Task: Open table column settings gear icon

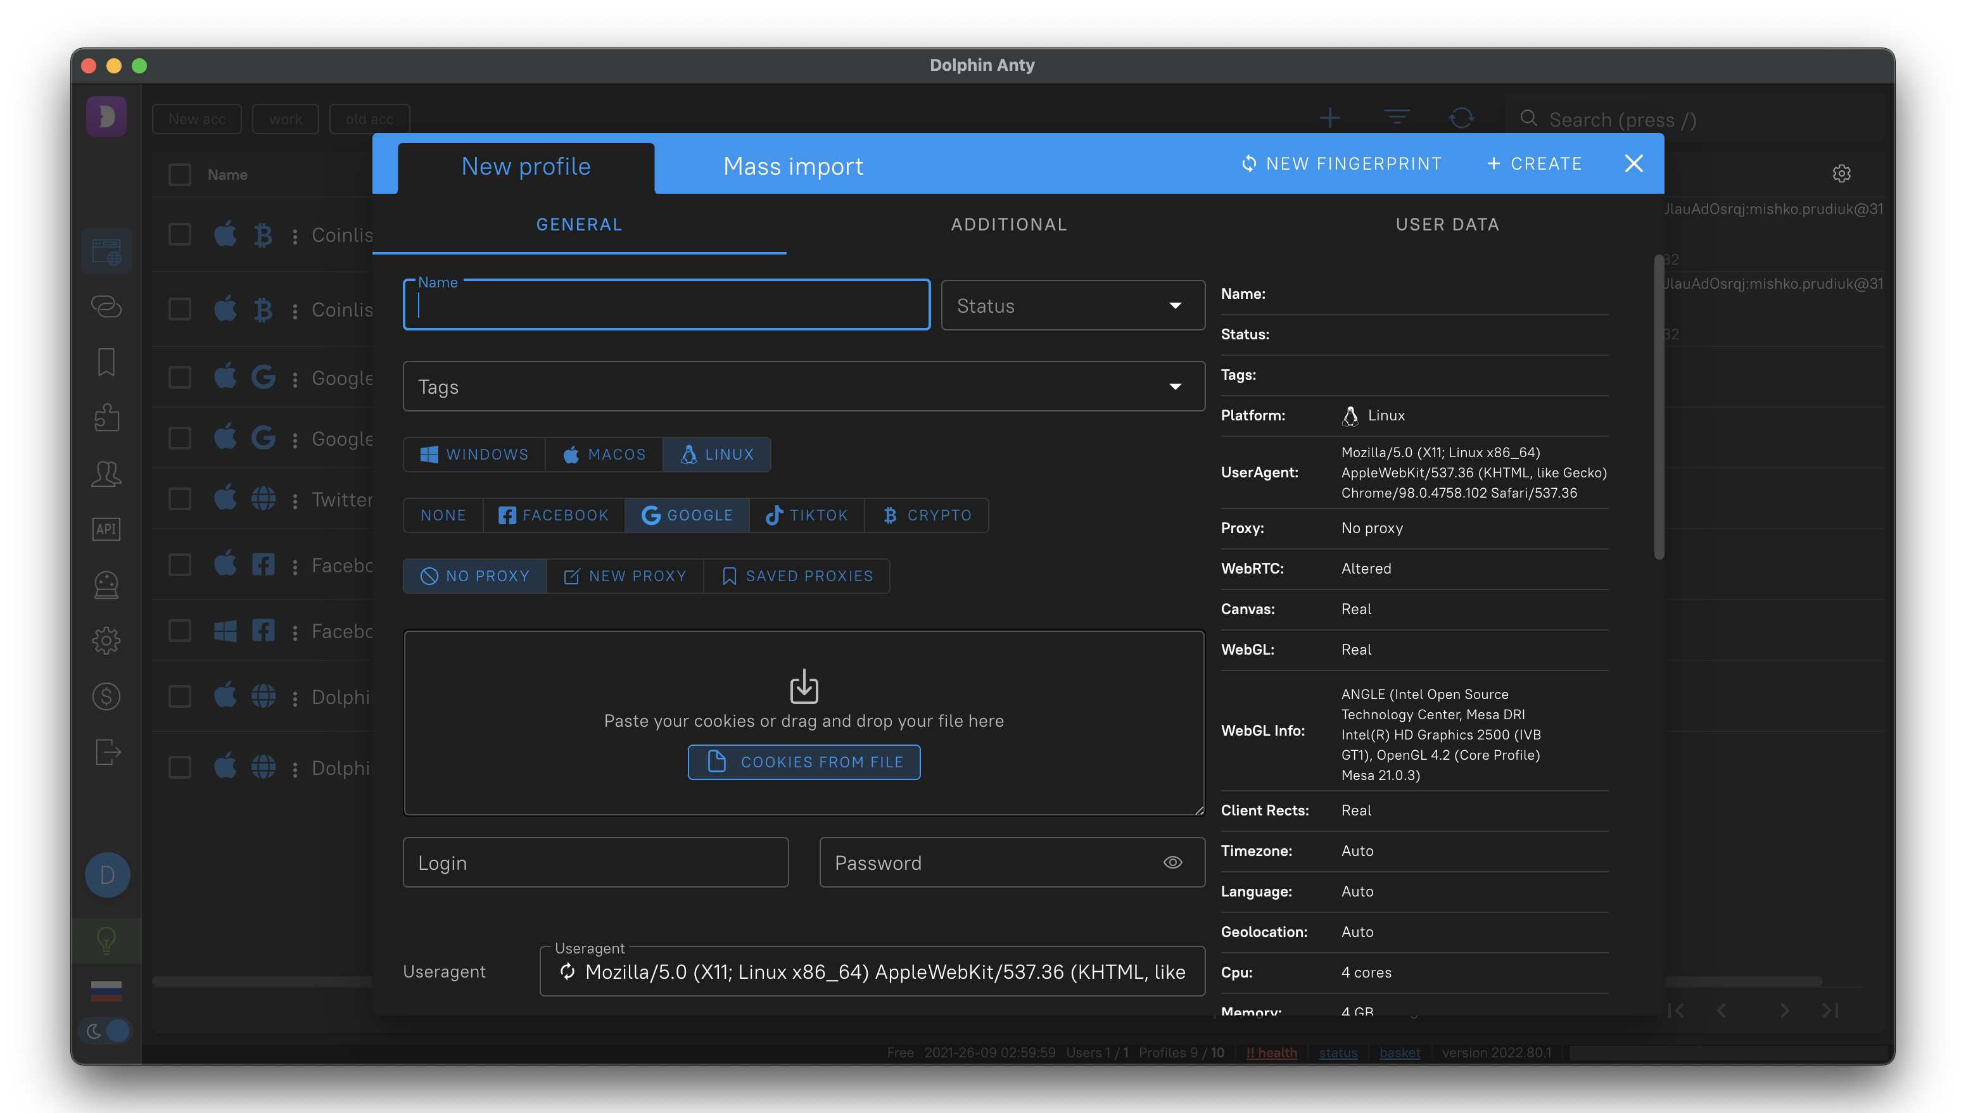Action: click(1841, 173)
